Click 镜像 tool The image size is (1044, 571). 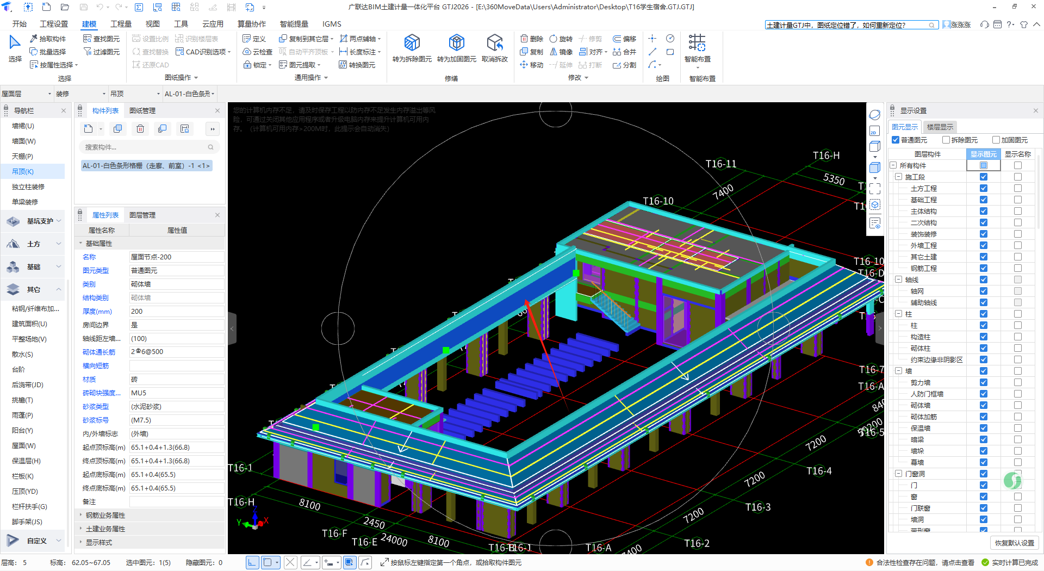coord(561,52)
